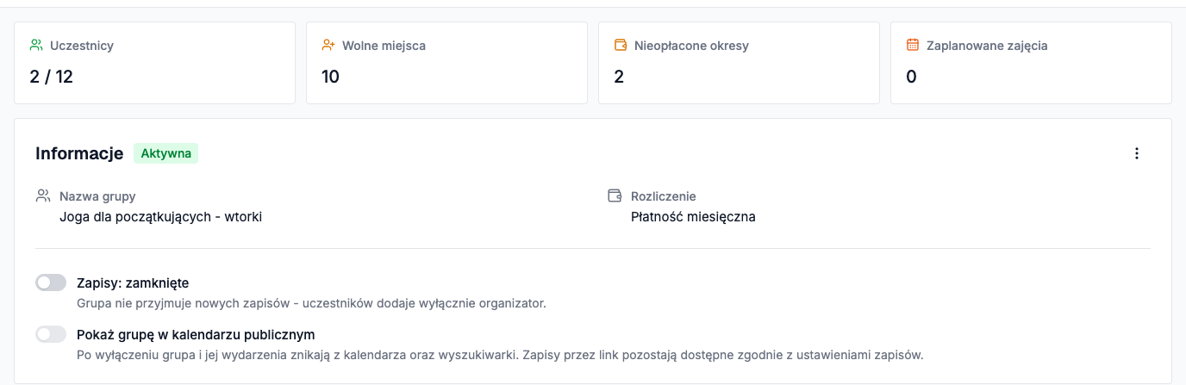Viewport: 1186px width, 385px height.
Task: Click the Aktywna status badge
Action: (x=165, y=153)
